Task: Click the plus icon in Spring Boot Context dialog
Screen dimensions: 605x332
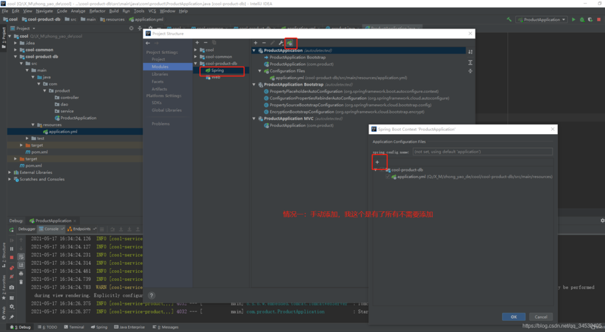Action: [377, 162]
